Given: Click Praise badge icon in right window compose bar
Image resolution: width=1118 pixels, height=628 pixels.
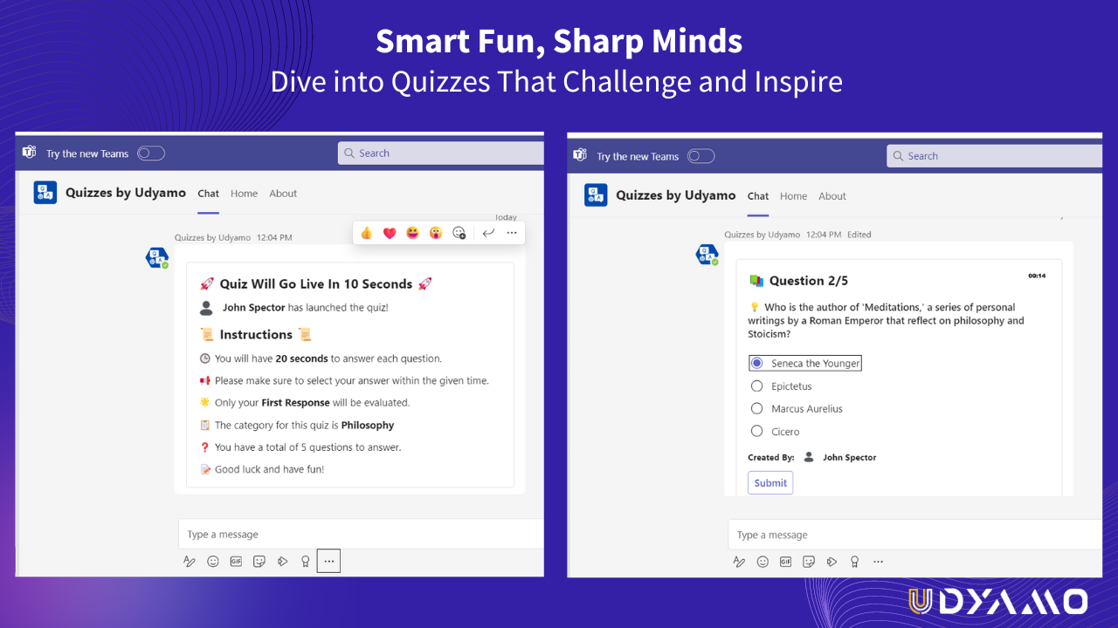Looking at the screenshot, I should 855,562.
